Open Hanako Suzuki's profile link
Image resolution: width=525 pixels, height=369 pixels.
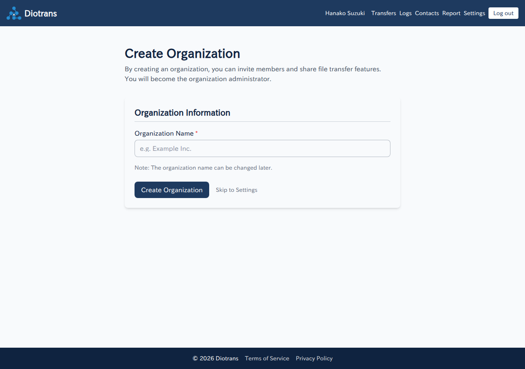point(345,13)
